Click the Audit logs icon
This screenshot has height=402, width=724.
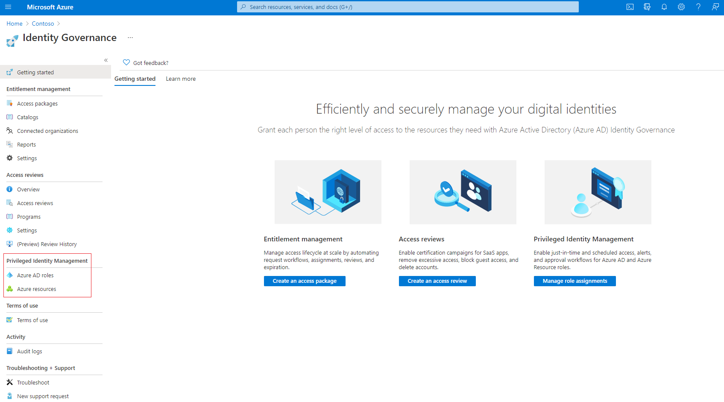pyautogui.click(x=10, y=351)
